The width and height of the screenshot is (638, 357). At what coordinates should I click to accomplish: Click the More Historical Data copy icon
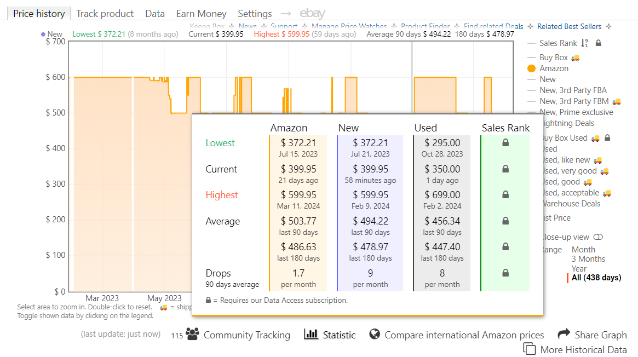pos(529,349)
